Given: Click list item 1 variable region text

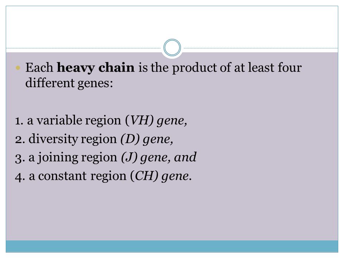Looking at the screenshot, I should tap(101, 120).
